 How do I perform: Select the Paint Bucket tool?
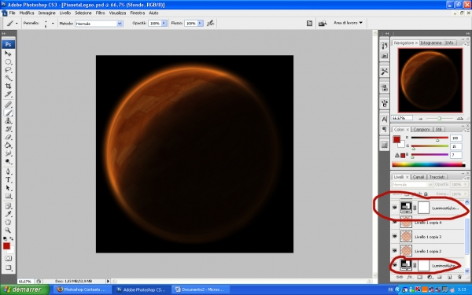[x=8, y=146]
